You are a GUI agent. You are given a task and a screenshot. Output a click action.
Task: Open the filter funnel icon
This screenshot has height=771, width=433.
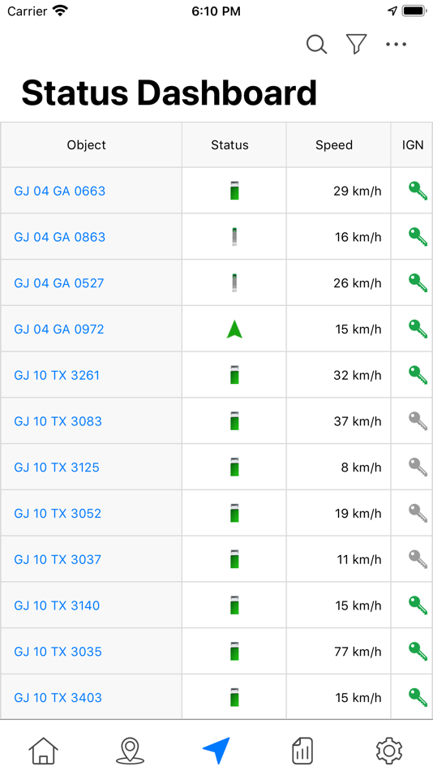pos(356,44)
